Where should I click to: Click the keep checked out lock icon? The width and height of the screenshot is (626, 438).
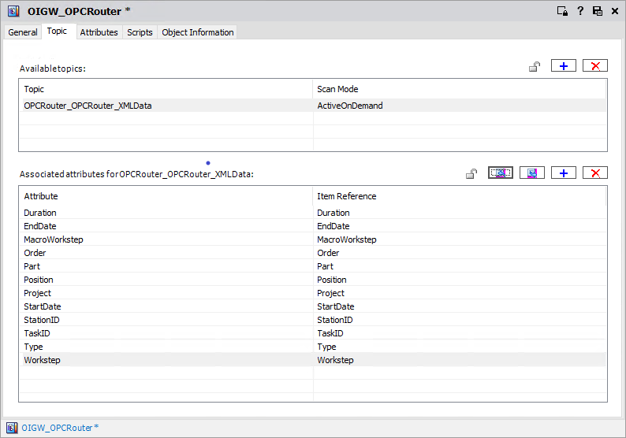coord(562,11)
